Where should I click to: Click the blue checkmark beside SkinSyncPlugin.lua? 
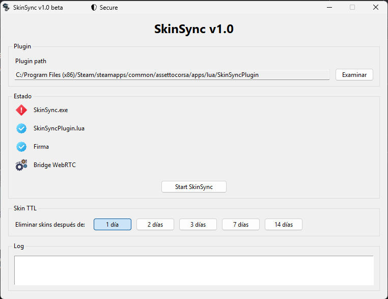[x=21, y=128]
